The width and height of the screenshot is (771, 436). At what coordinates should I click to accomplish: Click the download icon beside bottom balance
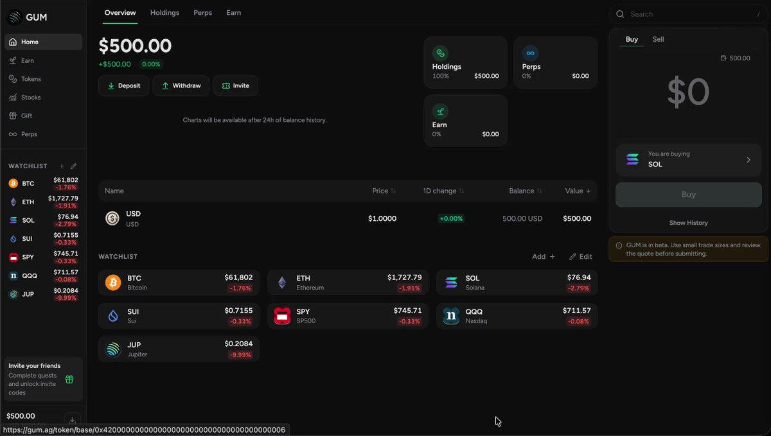(x=72, y=421)
